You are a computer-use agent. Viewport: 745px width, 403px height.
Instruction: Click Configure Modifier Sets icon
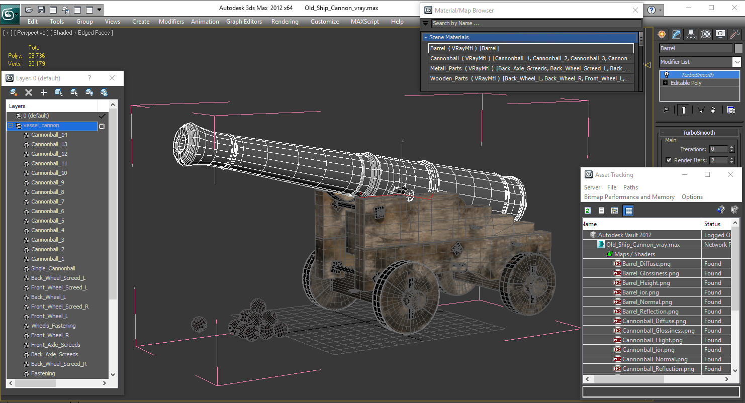[x=731, y=110]
